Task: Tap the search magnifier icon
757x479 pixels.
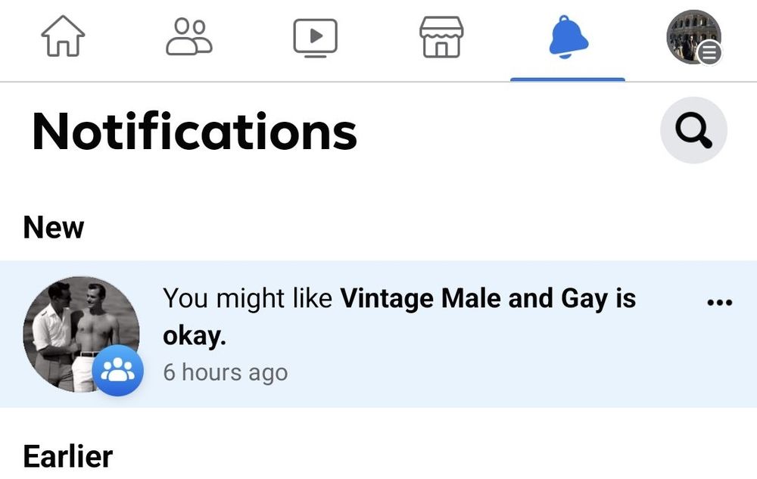Action: click(x=693, y=131)
